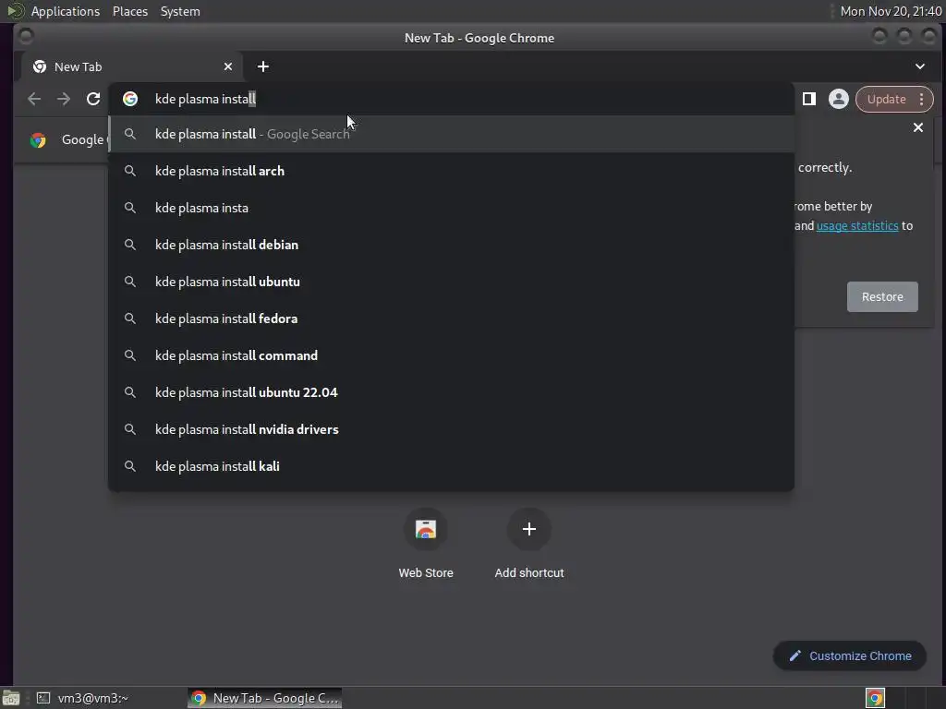Screen dimensions: 946x709
Task: Click the New Tab tab label
Action: (x=78, y=66)
